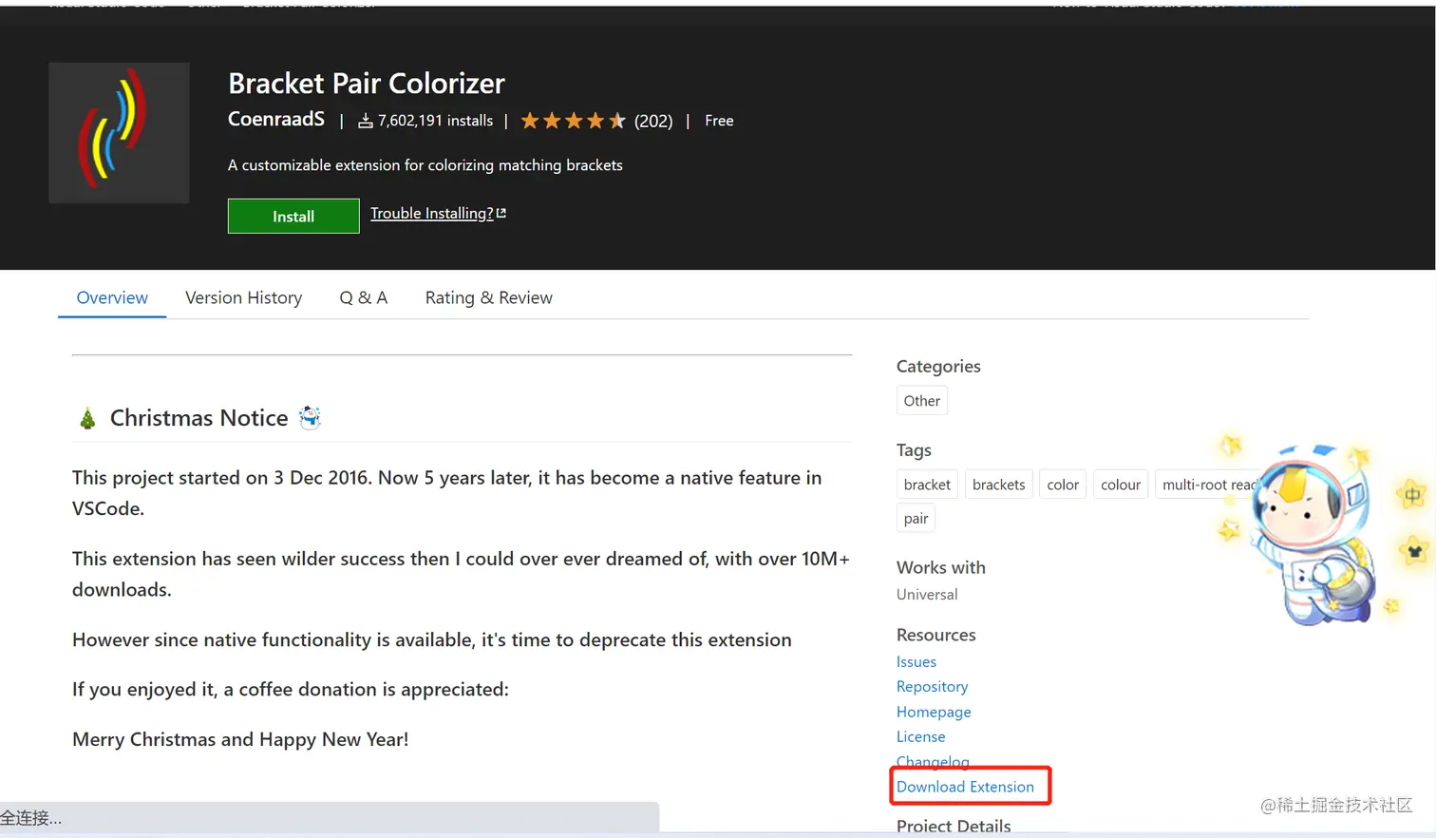Open the License resource link

point(921,736)
